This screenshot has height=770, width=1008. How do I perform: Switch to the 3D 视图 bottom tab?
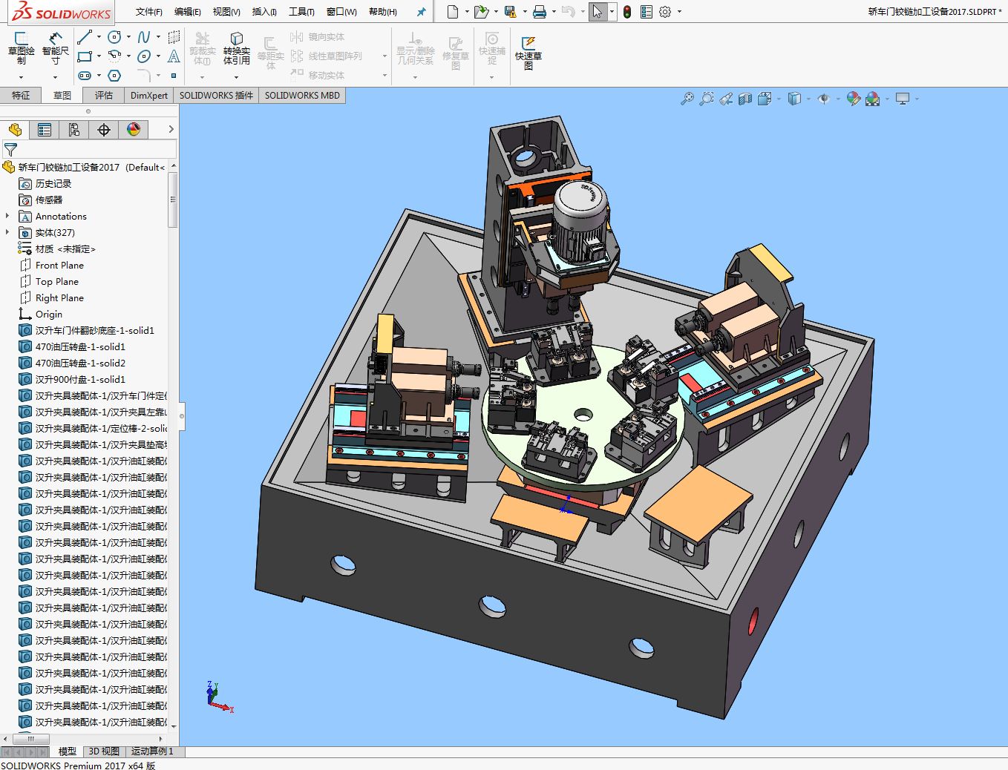click(104, 751)
